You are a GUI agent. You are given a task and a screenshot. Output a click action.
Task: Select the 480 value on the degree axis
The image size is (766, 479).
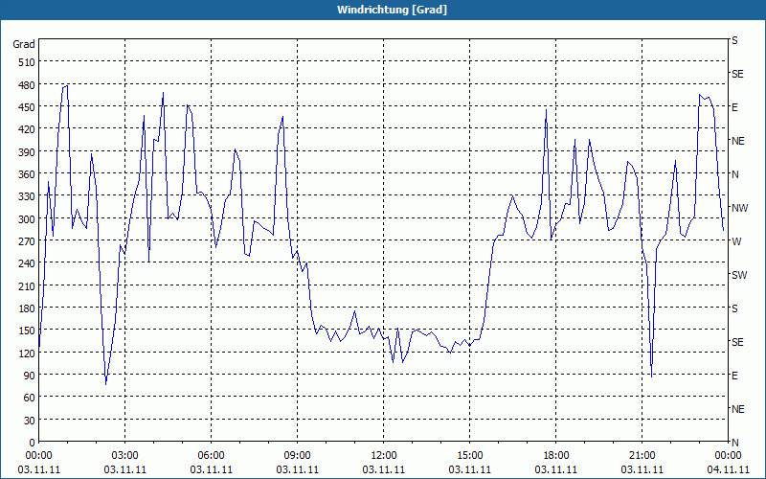click(x=27, y=85)
